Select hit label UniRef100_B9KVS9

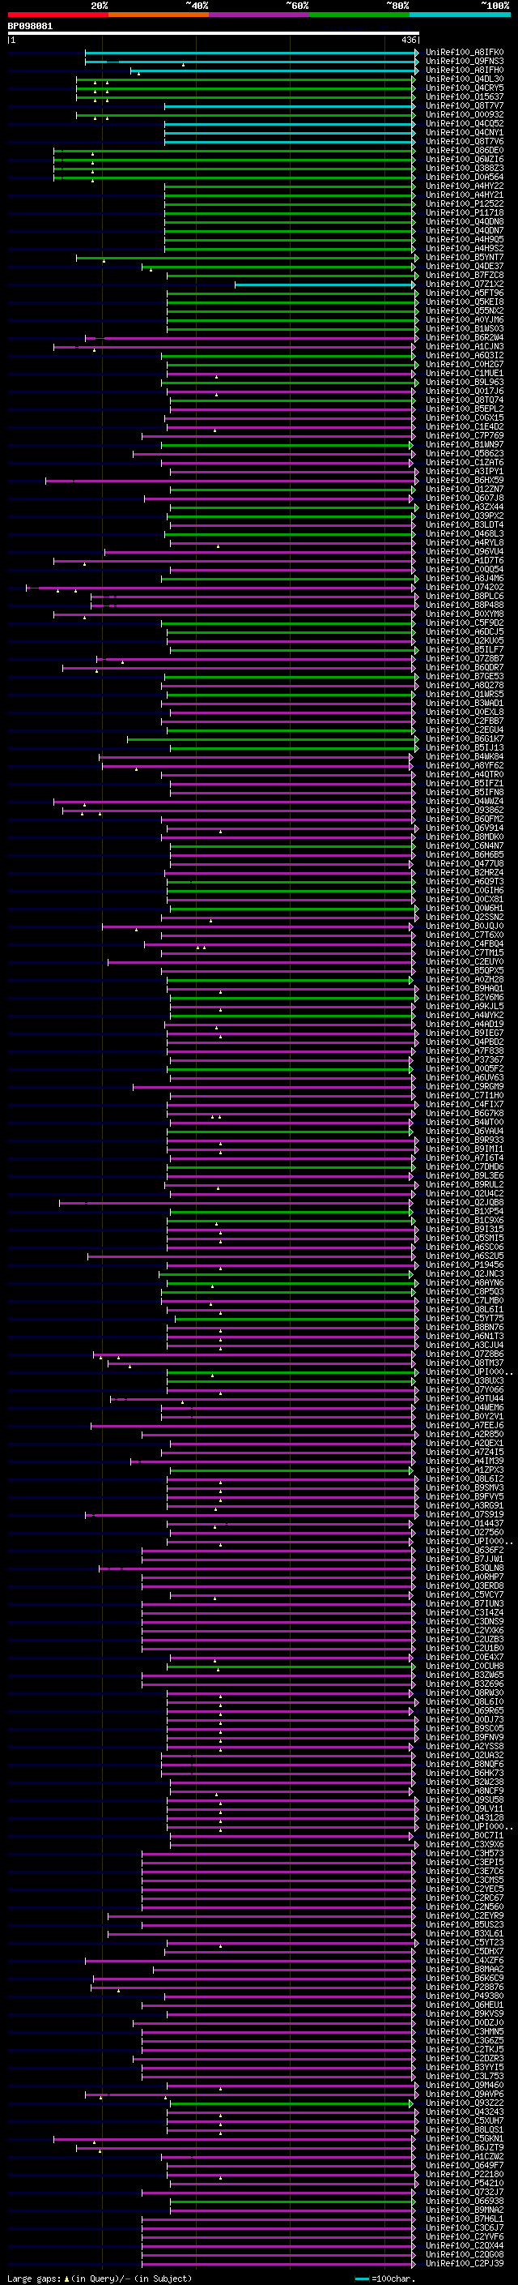click(x=465, y=2013)
